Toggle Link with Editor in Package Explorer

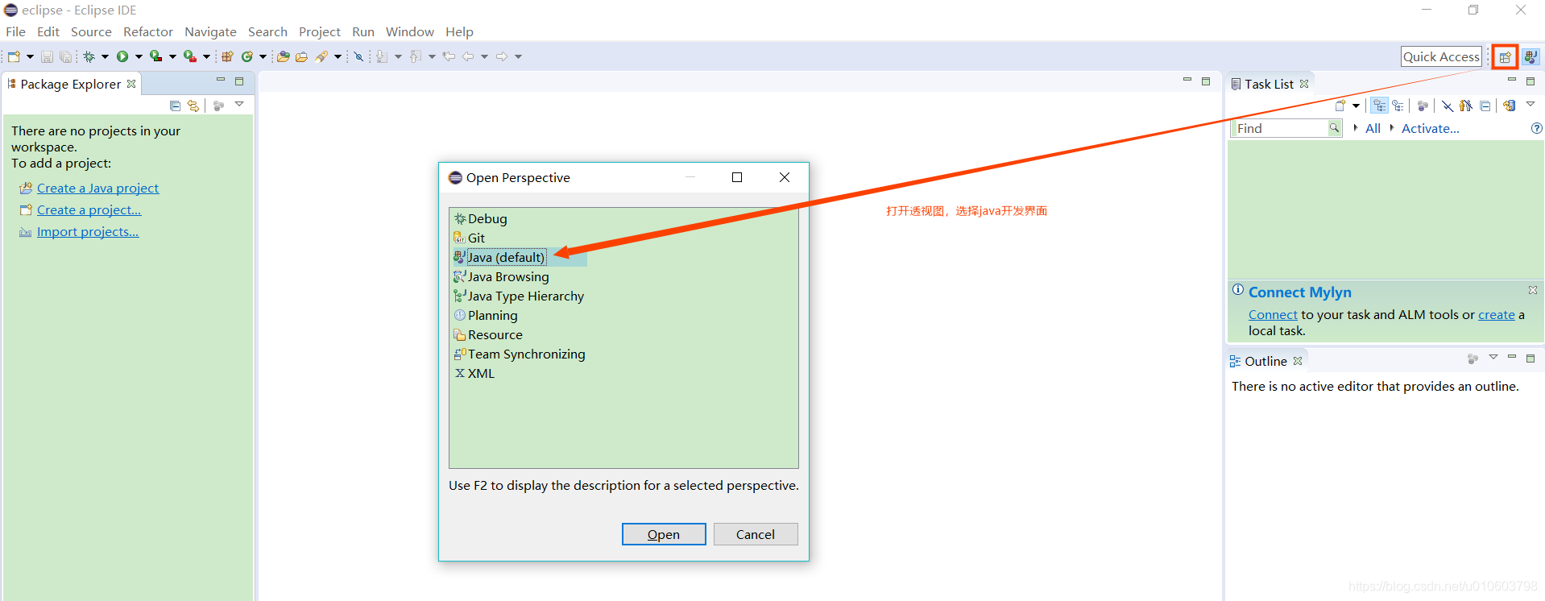click(x=193, y=106)
